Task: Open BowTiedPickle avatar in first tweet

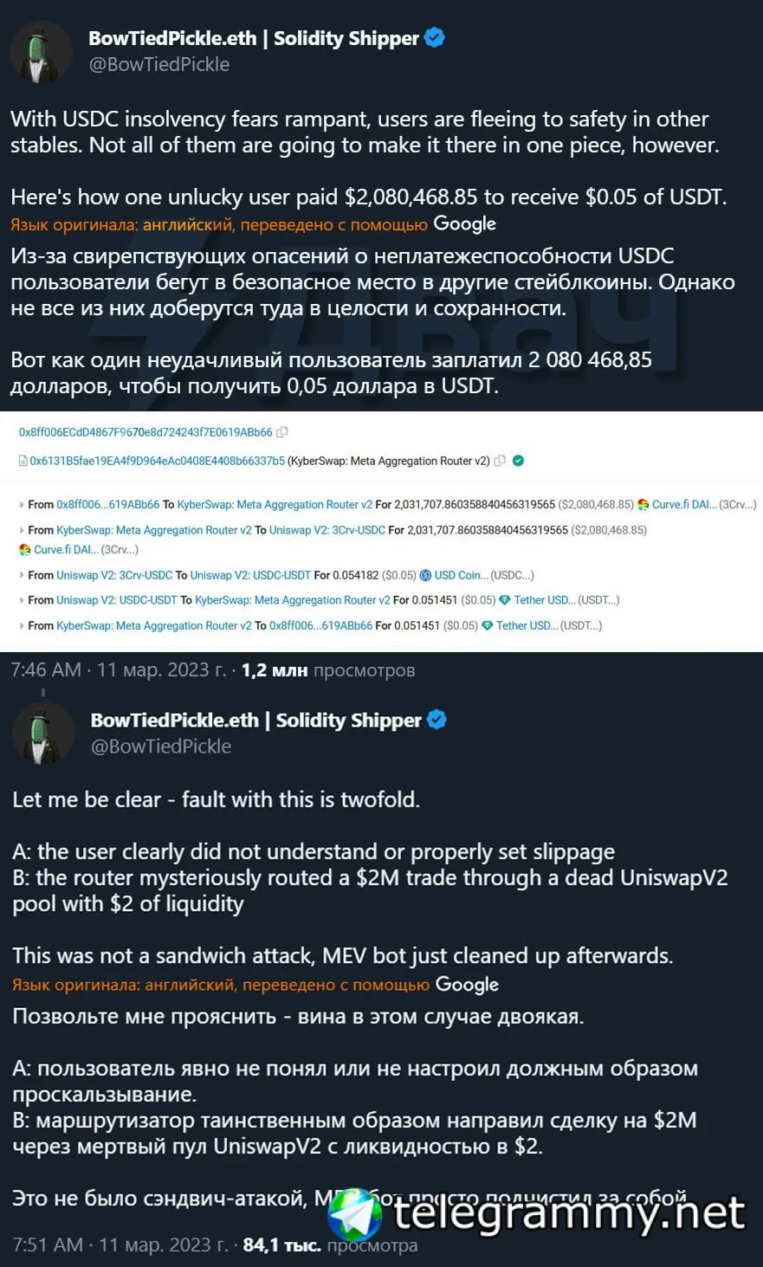Action: [x=41, y=52]
